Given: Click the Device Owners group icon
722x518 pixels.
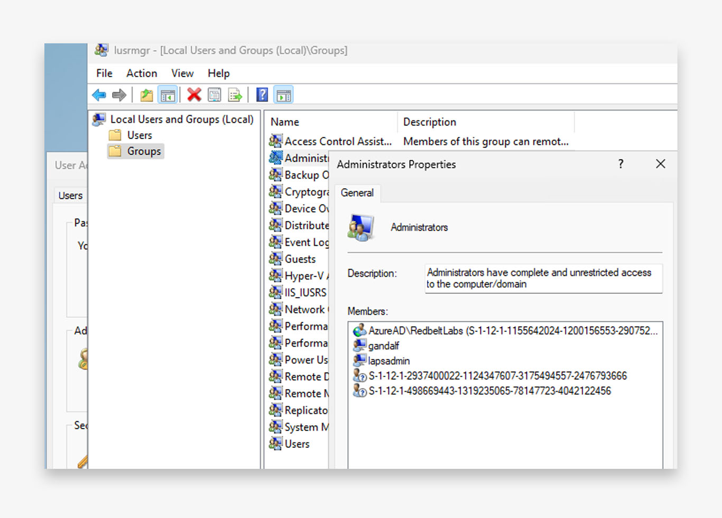Looking at the screenshot, I should click(275, 208).
